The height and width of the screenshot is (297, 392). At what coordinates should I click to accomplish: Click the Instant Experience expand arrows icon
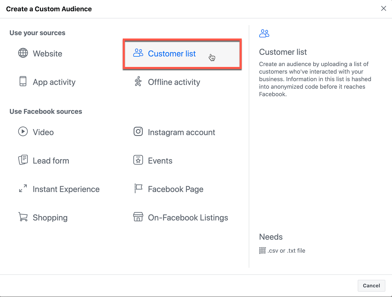point(23,188)
